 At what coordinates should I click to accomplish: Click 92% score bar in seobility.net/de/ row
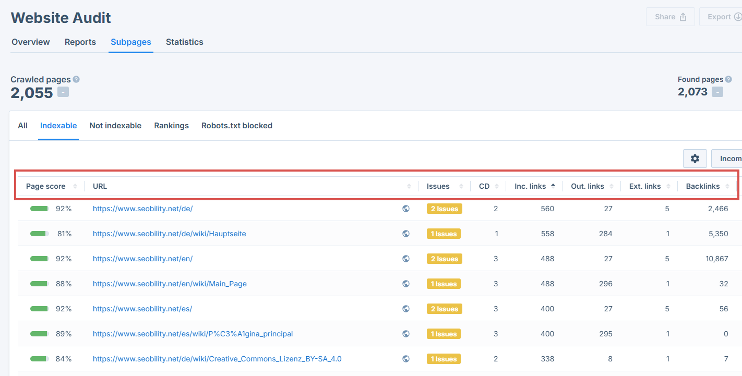[40, 209]
